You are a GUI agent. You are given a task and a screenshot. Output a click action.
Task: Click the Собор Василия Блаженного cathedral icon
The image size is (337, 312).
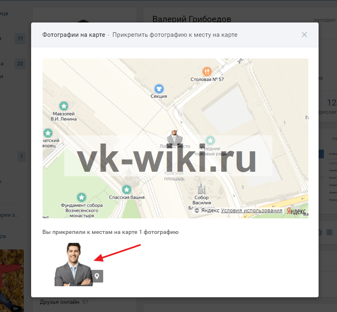coord(202,188)
